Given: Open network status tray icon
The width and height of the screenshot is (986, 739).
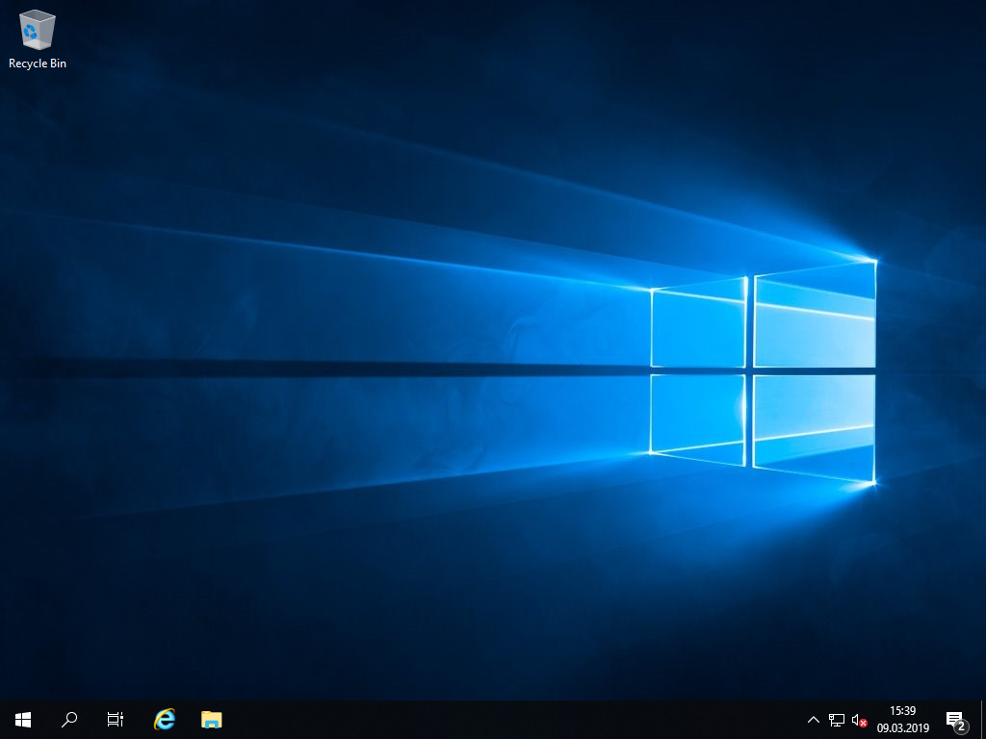Looking at the screenshot, I should [x=837, y=720].
